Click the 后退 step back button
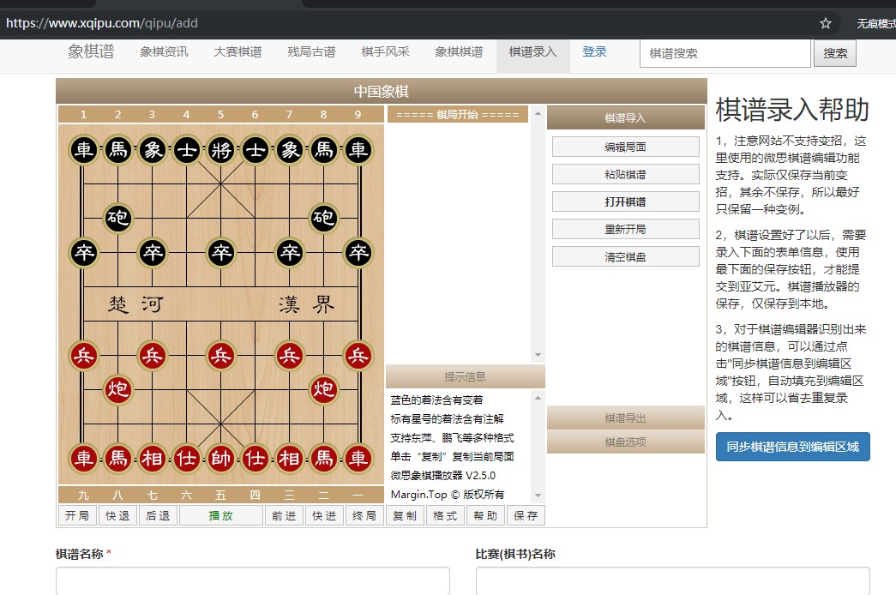The width and height of the screenshot is (896, 595). pos(158,515)
